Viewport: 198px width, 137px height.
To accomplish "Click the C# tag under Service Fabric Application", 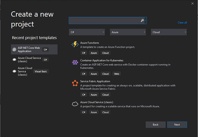I will [83, 95].
